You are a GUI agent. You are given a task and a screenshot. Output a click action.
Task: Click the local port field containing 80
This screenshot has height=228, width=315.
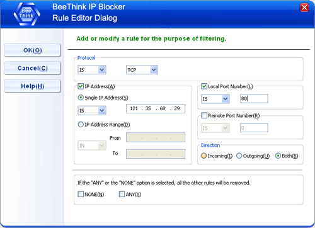(254, 98)
